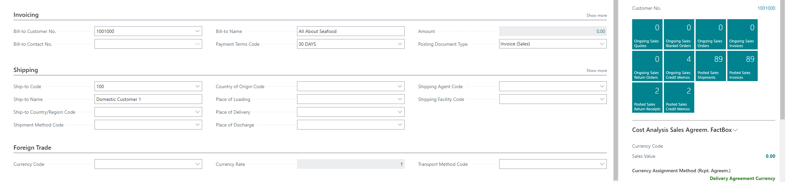Open customer number 1001000 link in FactBox
The width and height of the screenshot is (808, 182).
point(766,8)
